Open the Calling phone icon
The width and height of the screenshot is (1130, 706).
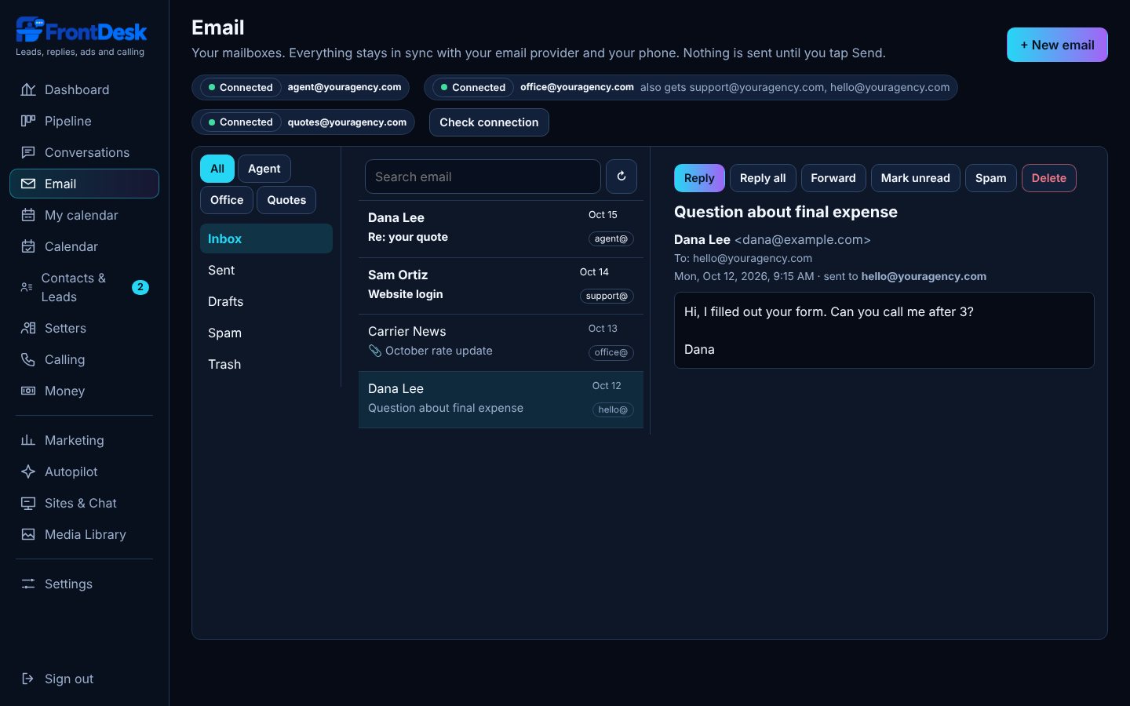(x=28, y=359)
